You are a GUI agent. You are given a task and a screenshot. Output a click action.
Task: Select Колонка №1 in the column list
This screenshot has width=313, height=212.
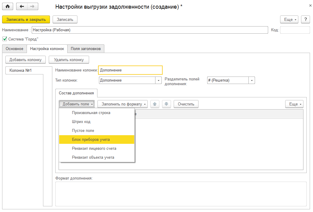pos(24,70)
